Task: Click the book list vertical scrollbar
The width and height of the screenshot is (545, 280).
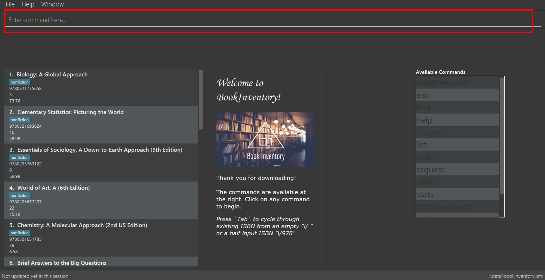Action: pyautogui.click(x=201, y=100)
